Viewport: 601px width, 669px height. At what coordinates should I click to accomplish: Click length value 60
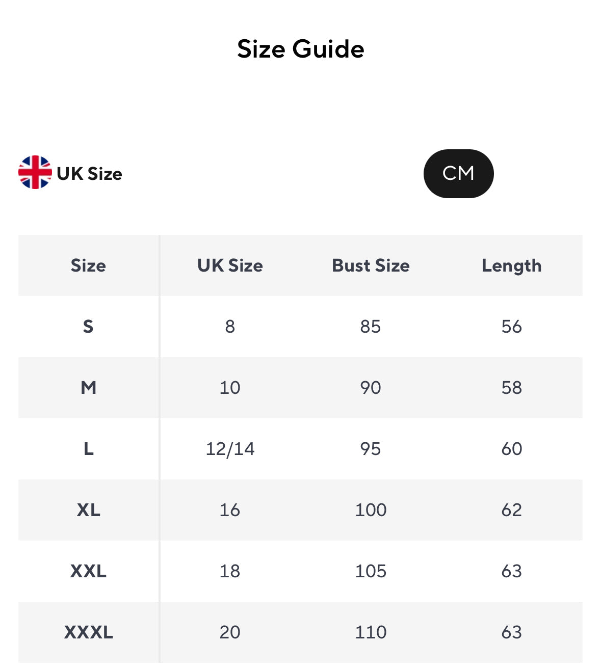tap(511, 449)
